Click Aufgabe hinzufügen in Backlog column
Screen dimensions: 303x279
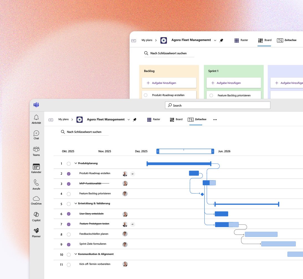click(169, 83)
